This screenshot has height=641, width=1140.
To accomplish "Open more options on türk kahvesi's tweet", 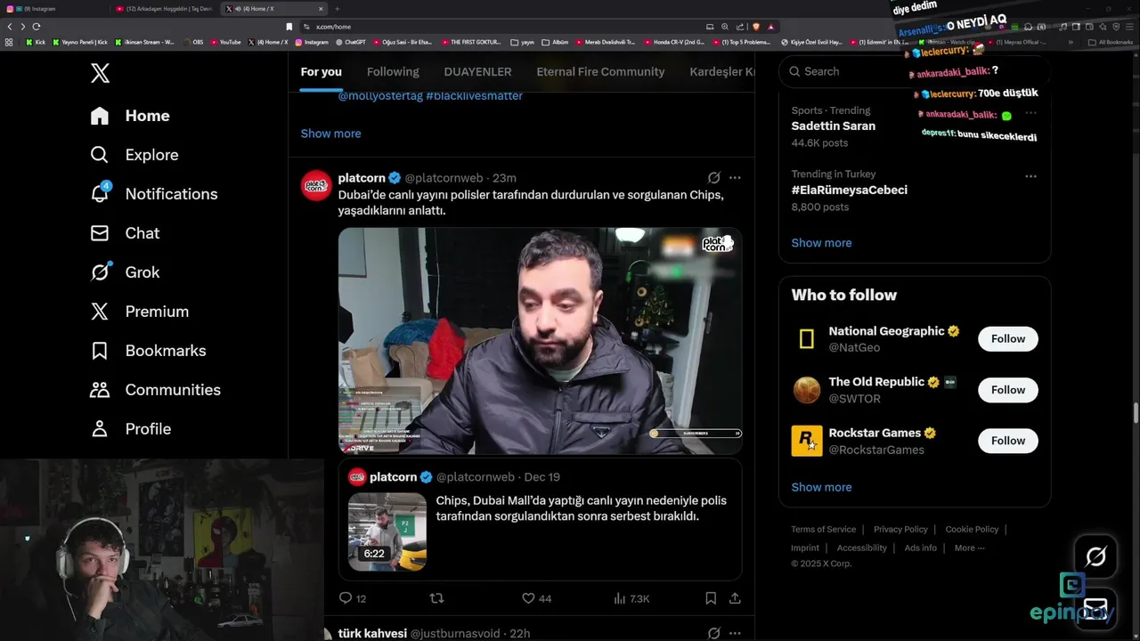I will click(735, 633).
